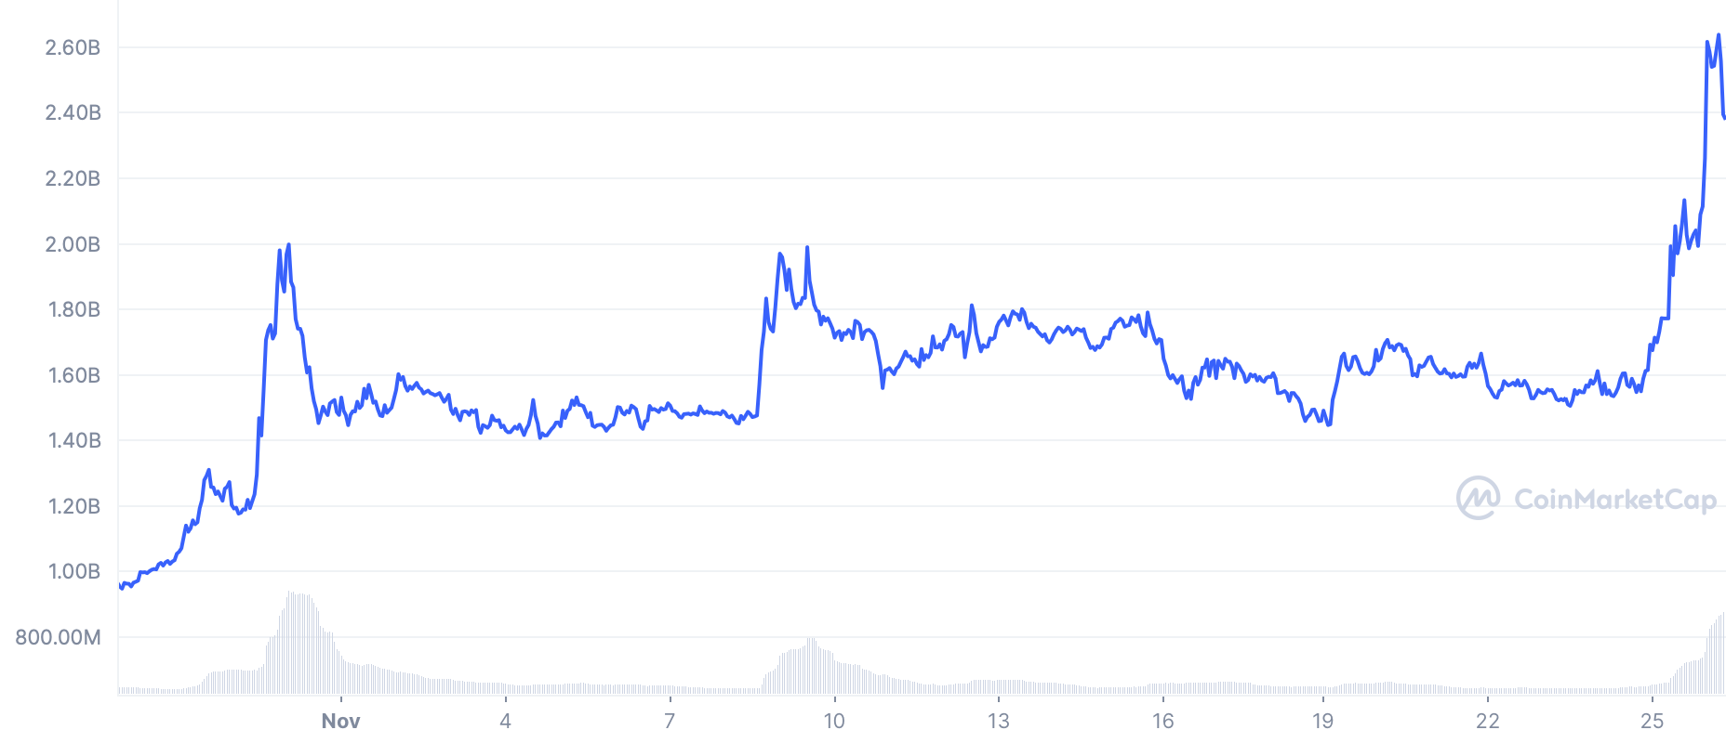Image resolution: width=1726 pixels, height=743 pixels.
Task: Select the date tick labeled 7
Action: (670, 721)
